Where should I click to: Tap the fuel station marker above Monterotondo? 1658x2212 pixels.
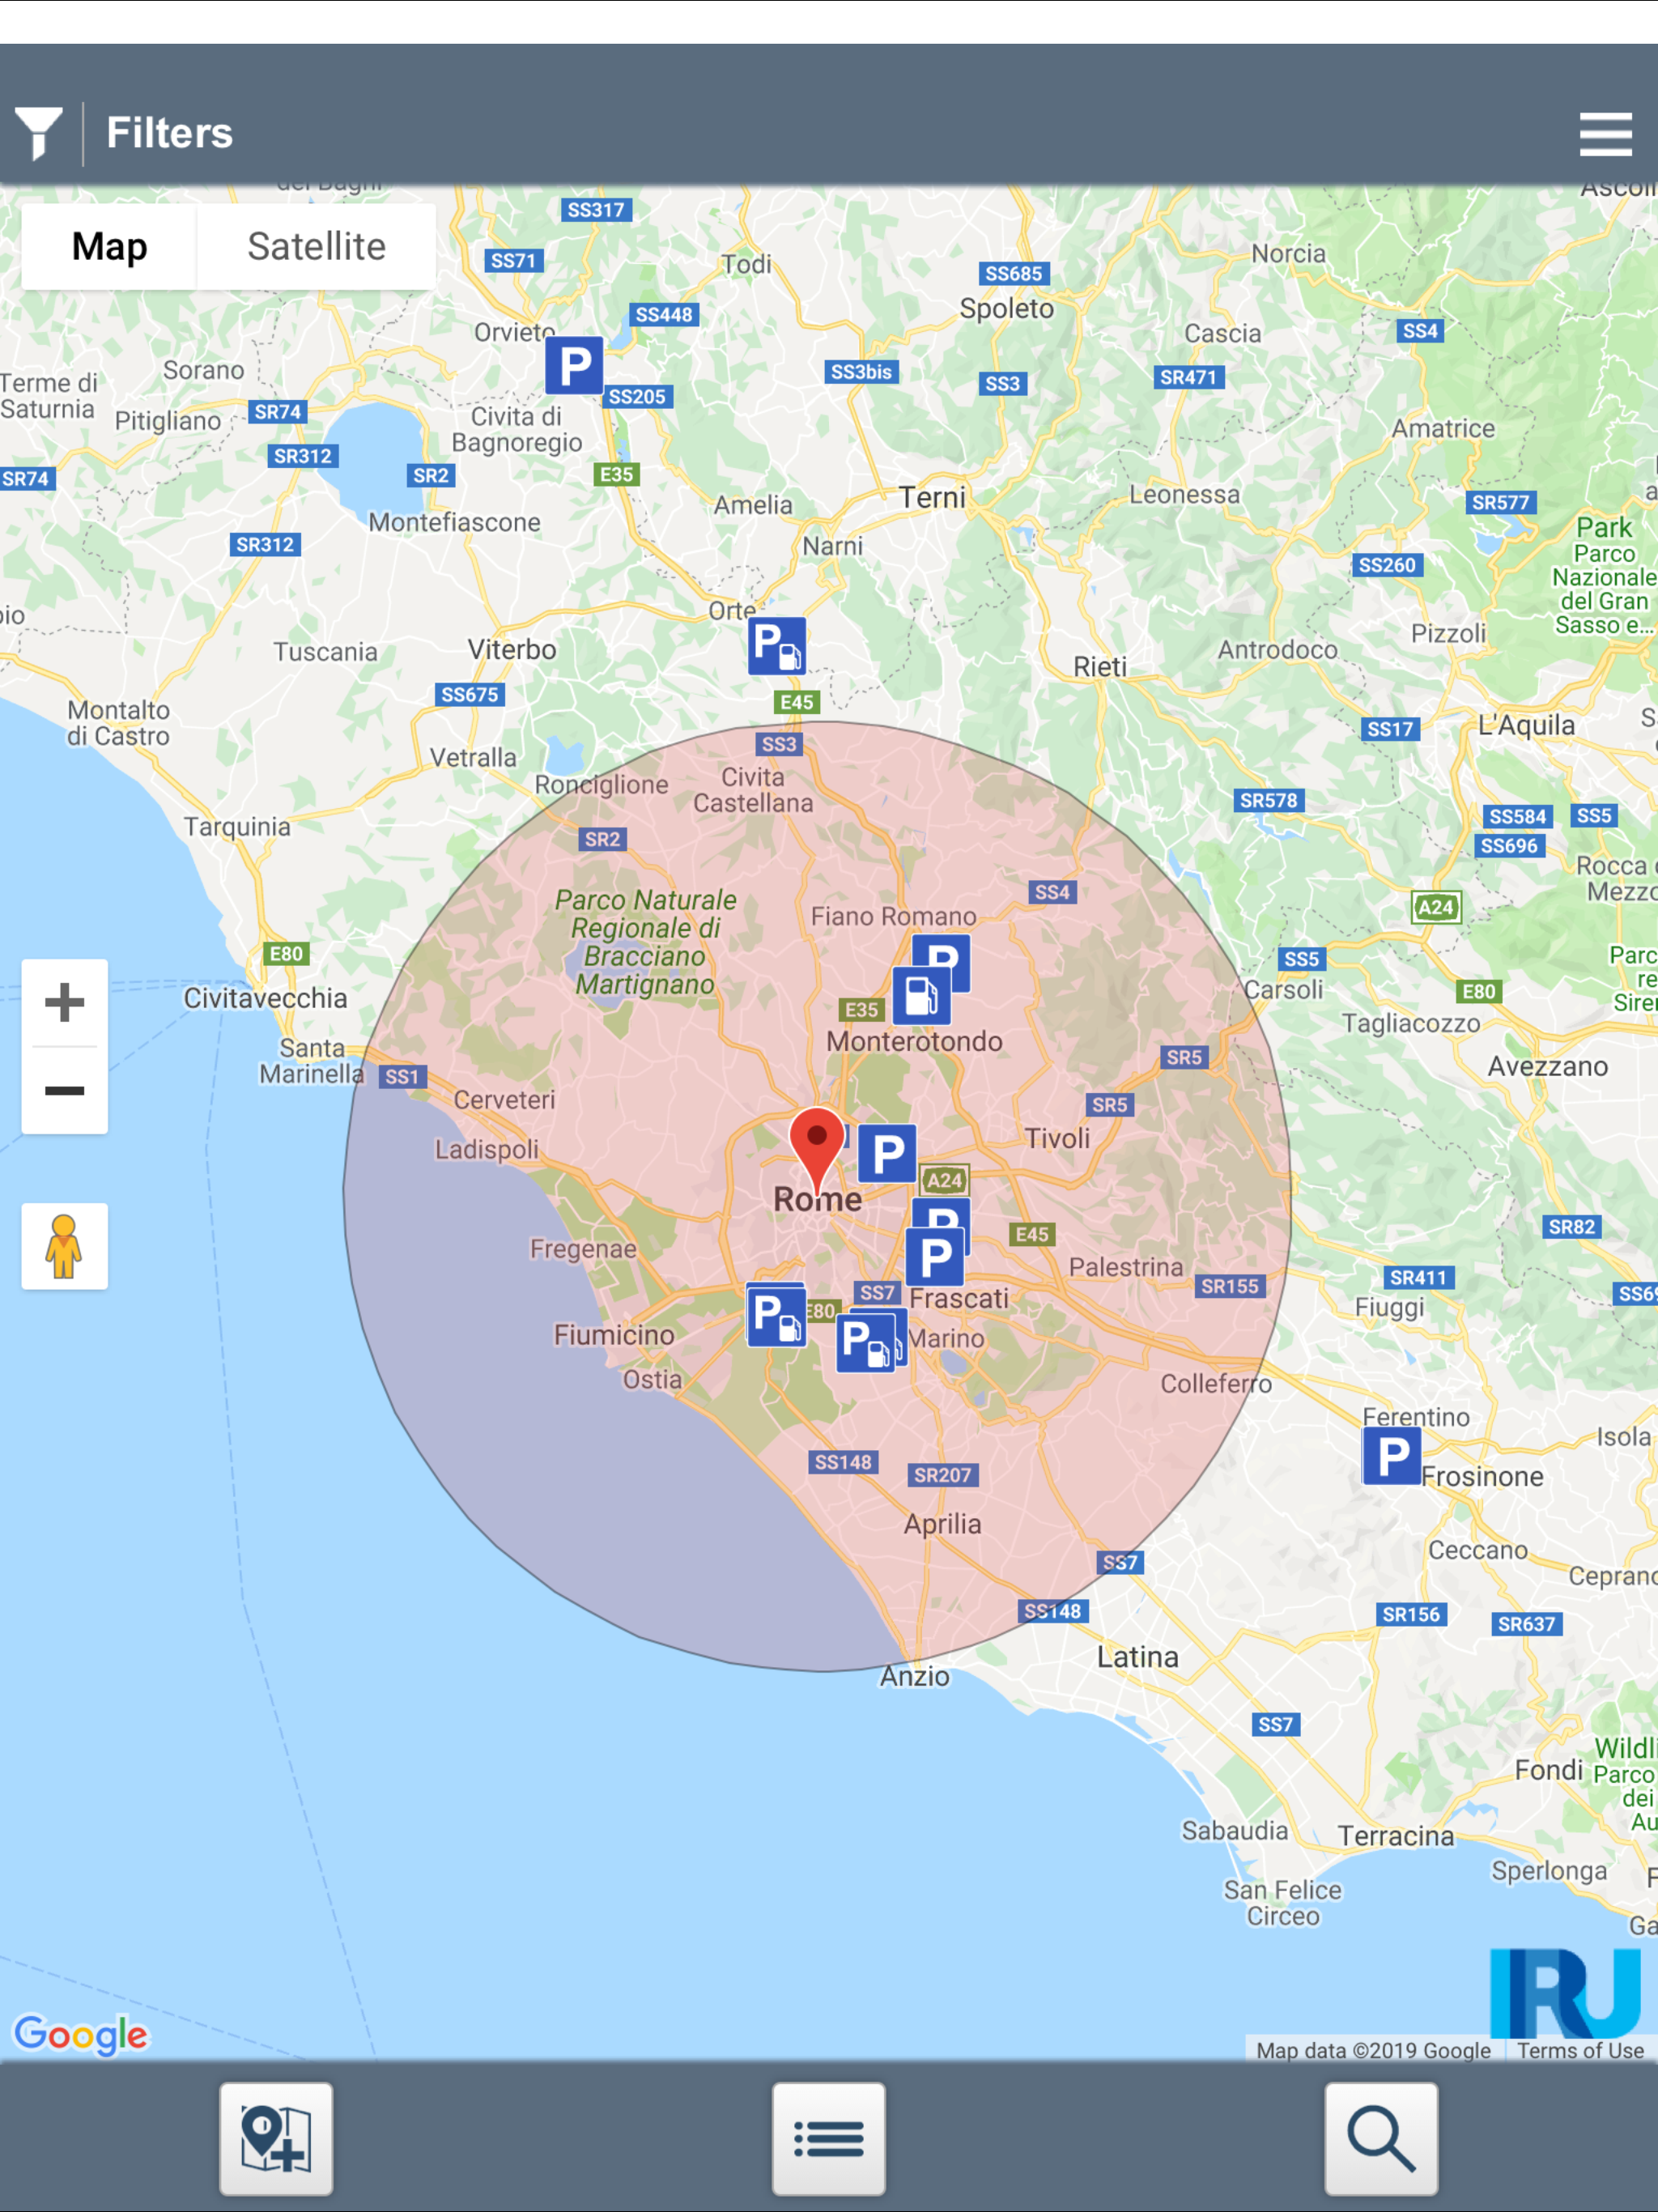click(x=920, y=997)
